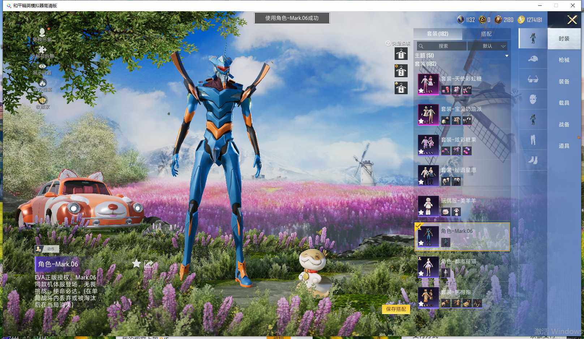Open the 道具 items menu
The image size is (584, 339).
[x=564, y=146]
